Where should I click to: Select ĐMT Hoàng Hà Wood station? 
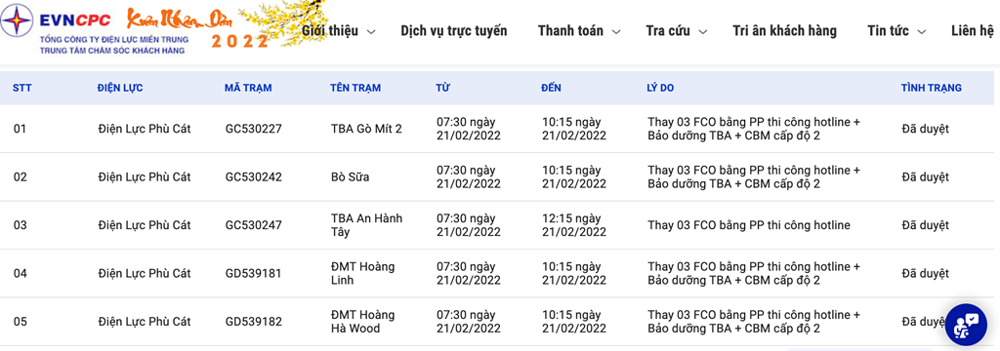363,322
